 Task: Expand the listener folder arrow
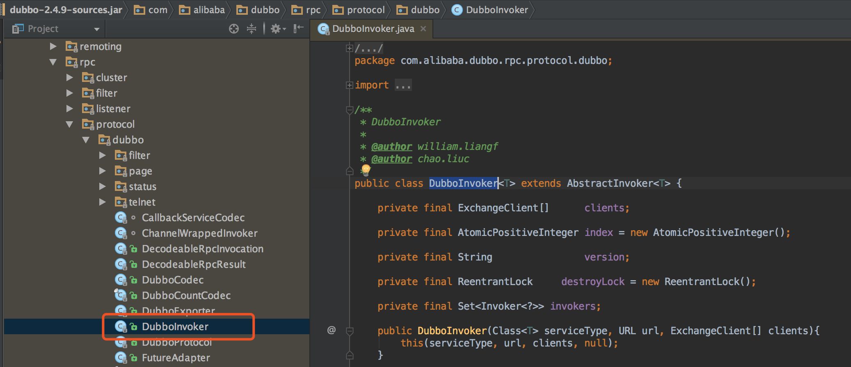(69, 109)
